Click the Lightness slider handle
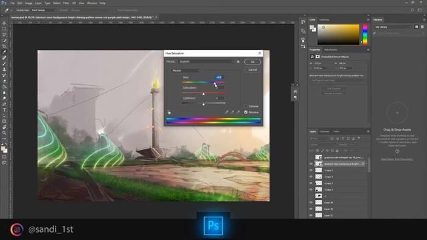 click(x=203, y=104)
